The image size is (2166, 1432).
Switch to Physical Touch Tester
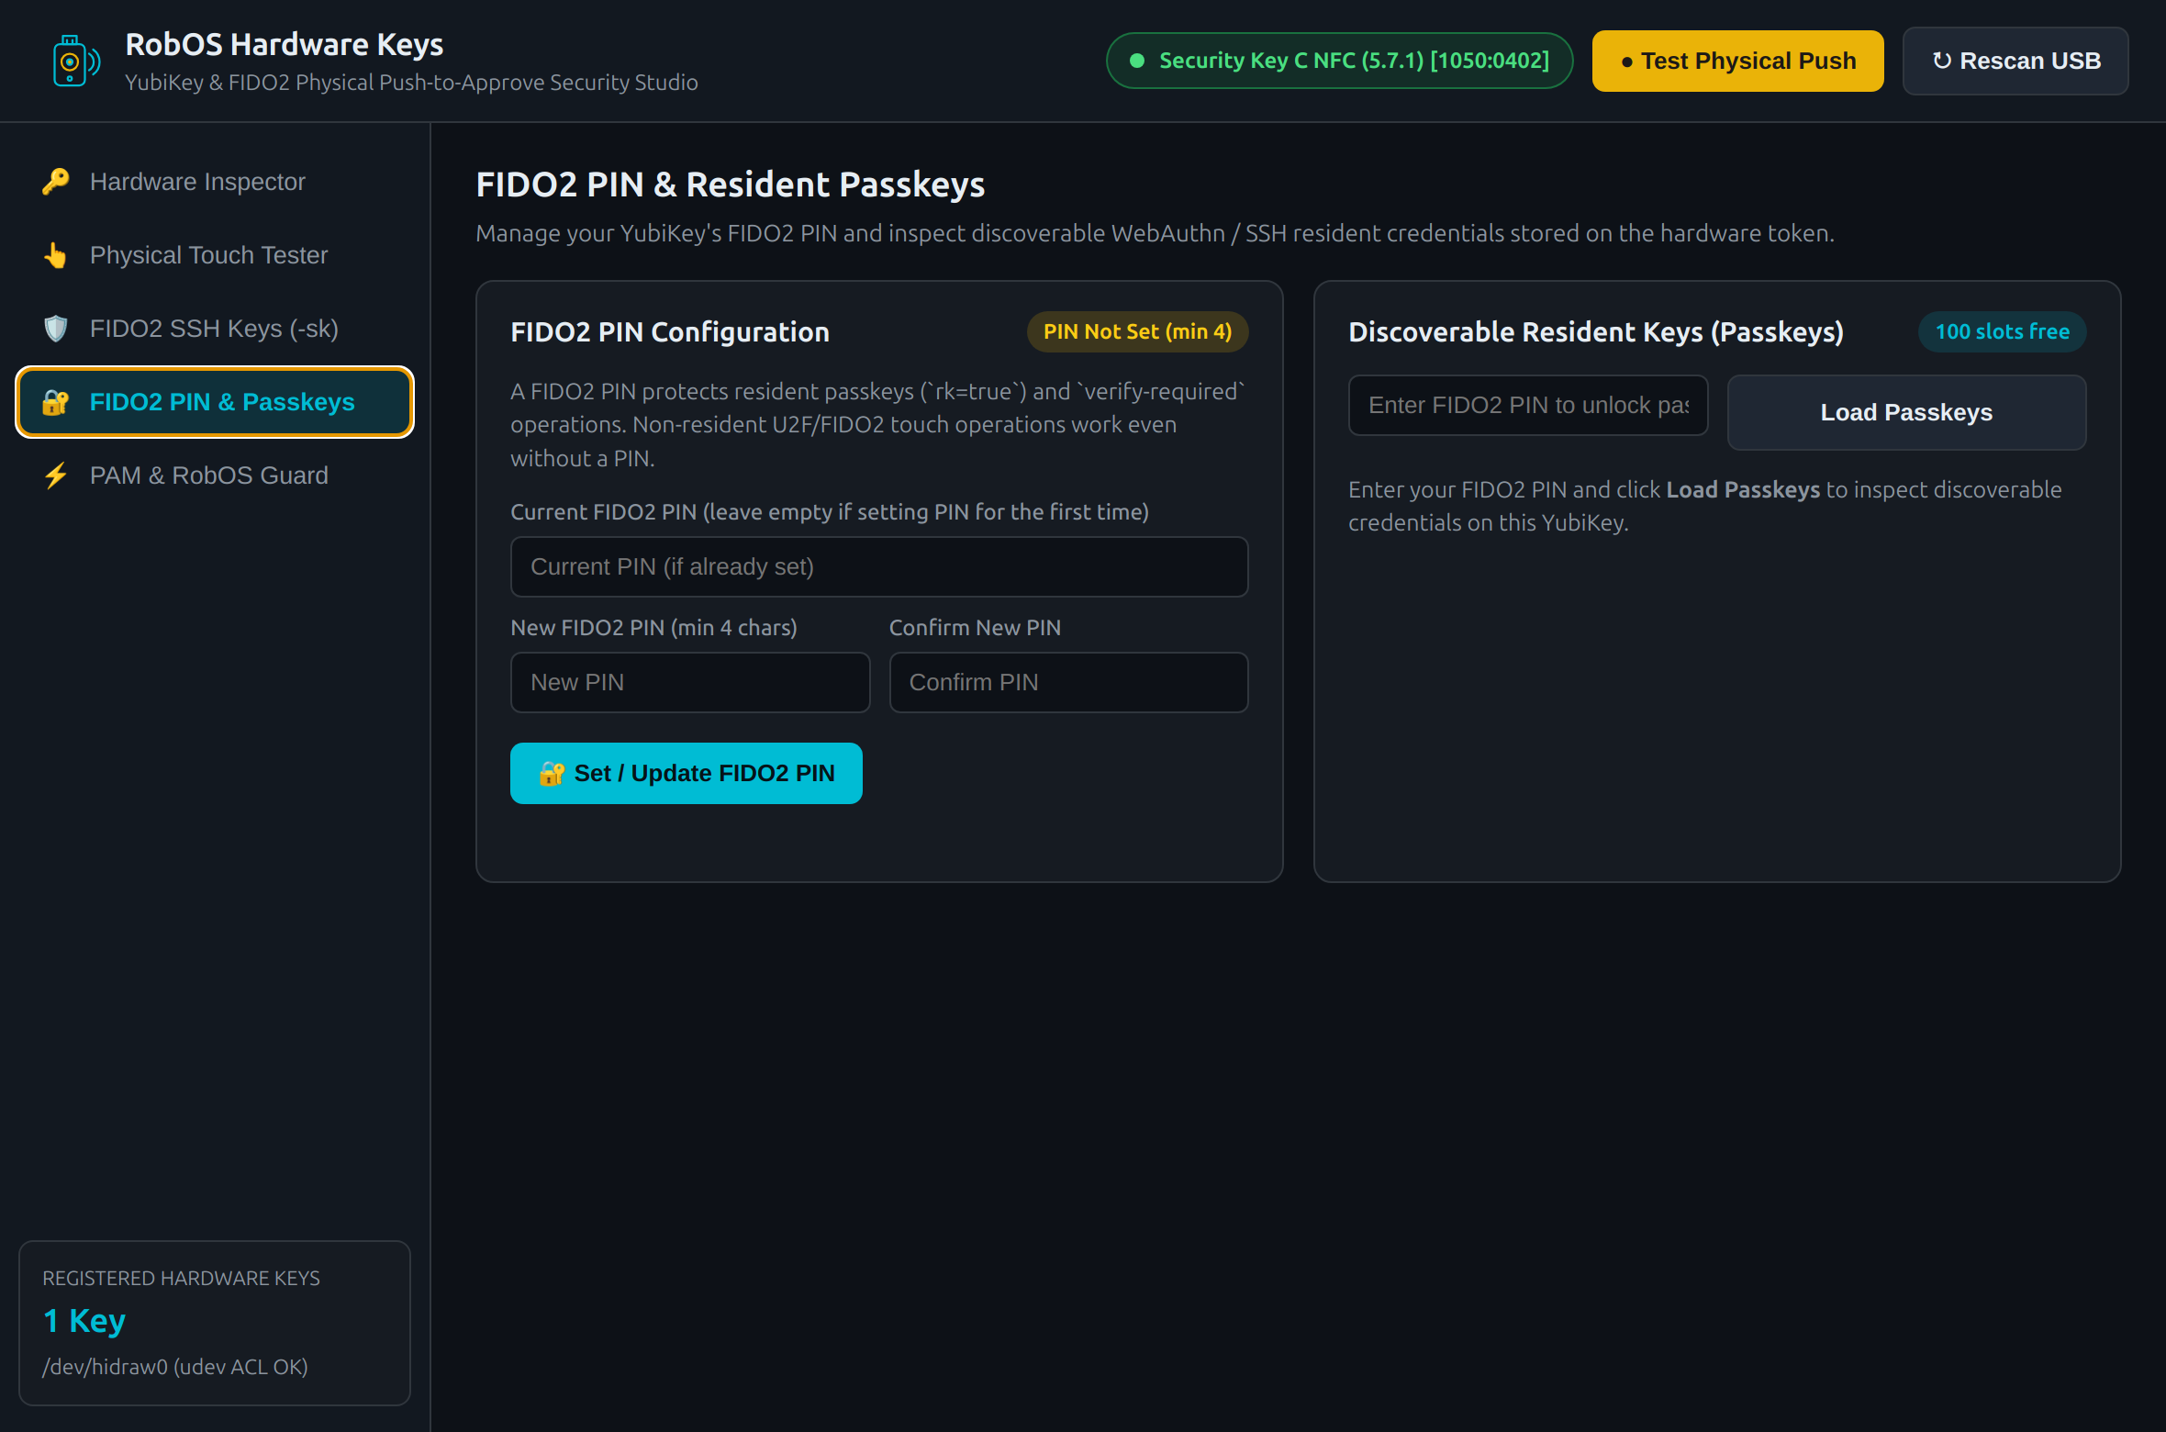click(215, 255)
